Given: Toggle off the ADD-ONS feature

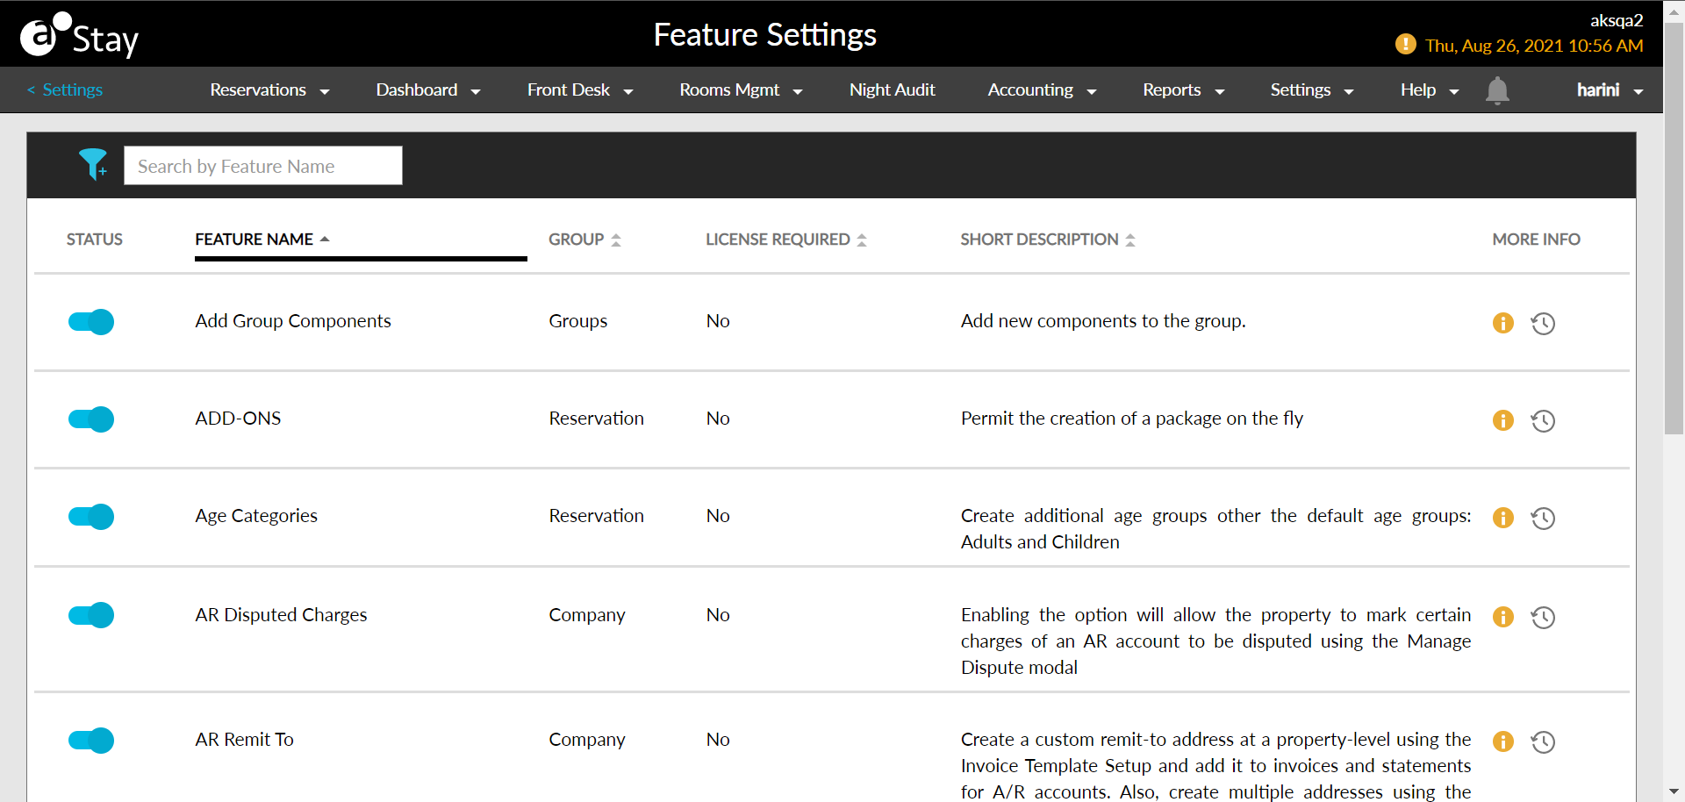Looking at the screenshot, I should [x=90, y=419].
